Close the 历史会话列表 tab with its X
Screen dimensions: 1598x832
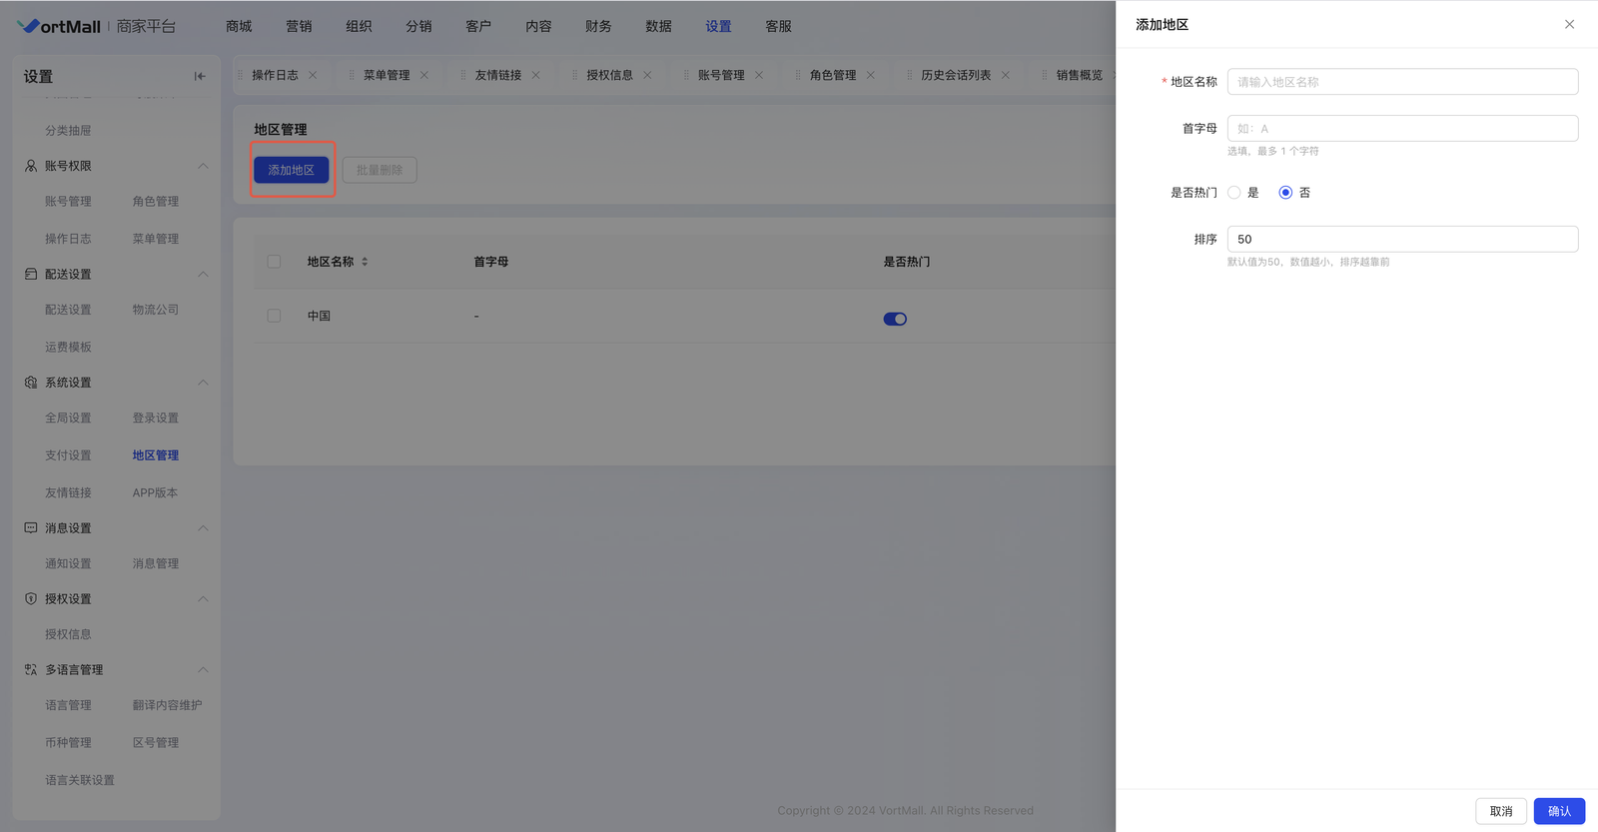pyautogui.click(x=1006, y=75)
